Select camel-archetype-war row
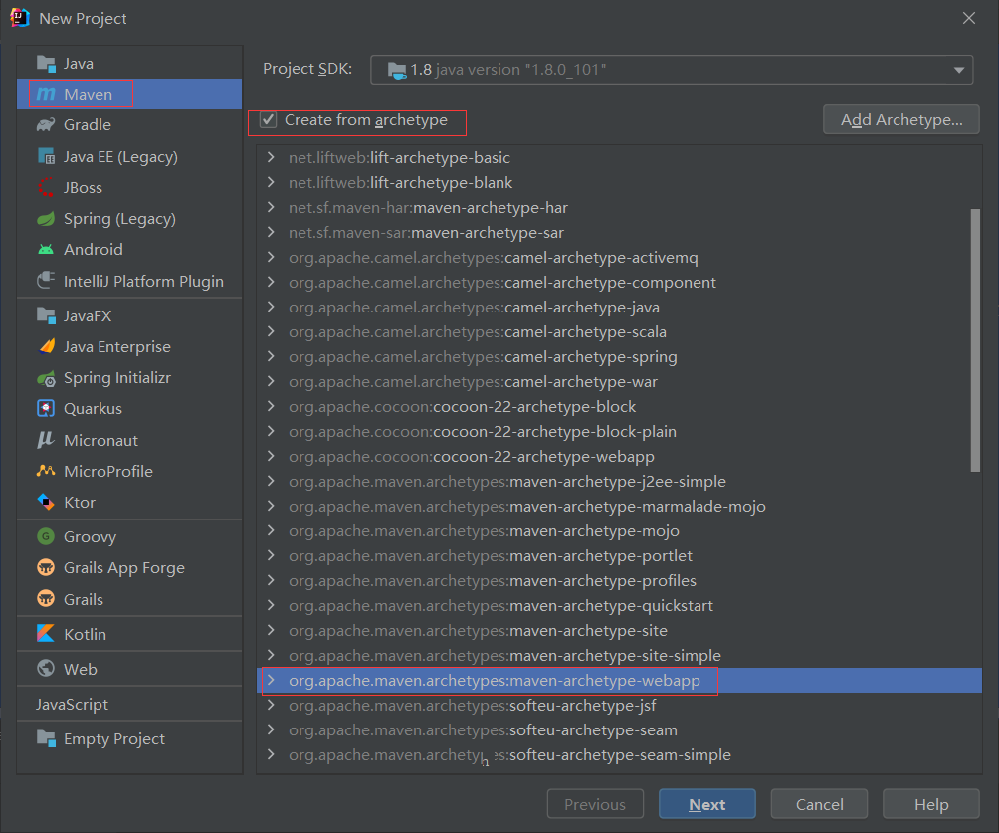This screenshot has width=999, height=833. click(619, 382)
